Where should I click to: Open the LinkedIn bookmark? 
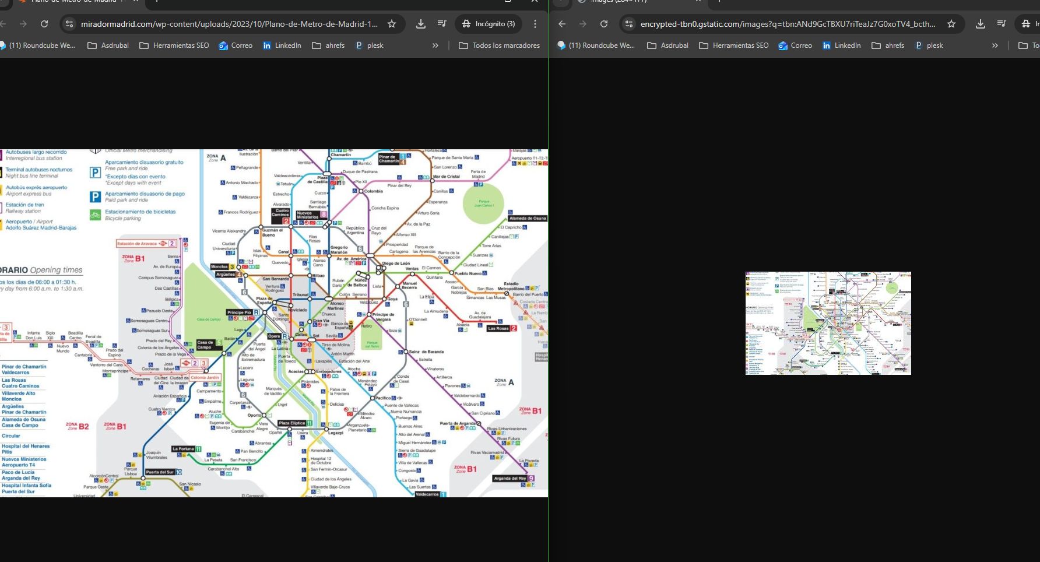282,45
